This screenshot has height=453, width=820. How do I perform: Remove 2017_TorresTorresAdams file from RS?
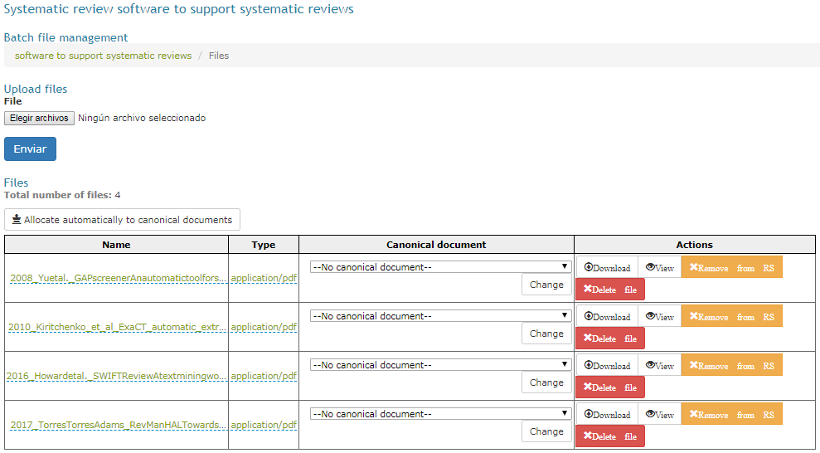[731, 414]
